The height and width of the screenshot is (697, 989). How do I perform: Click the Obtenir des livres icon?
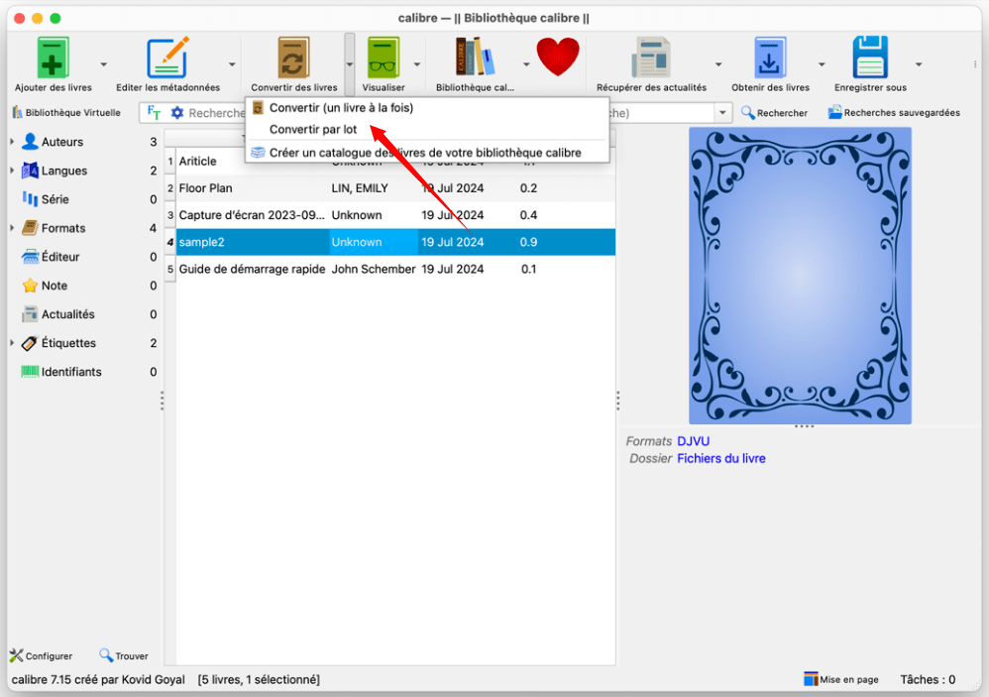[770, 58]
